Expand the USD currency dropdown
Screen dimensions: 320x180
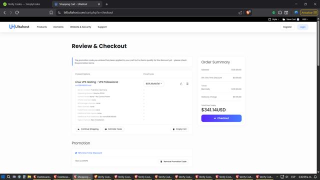[305, 19]
